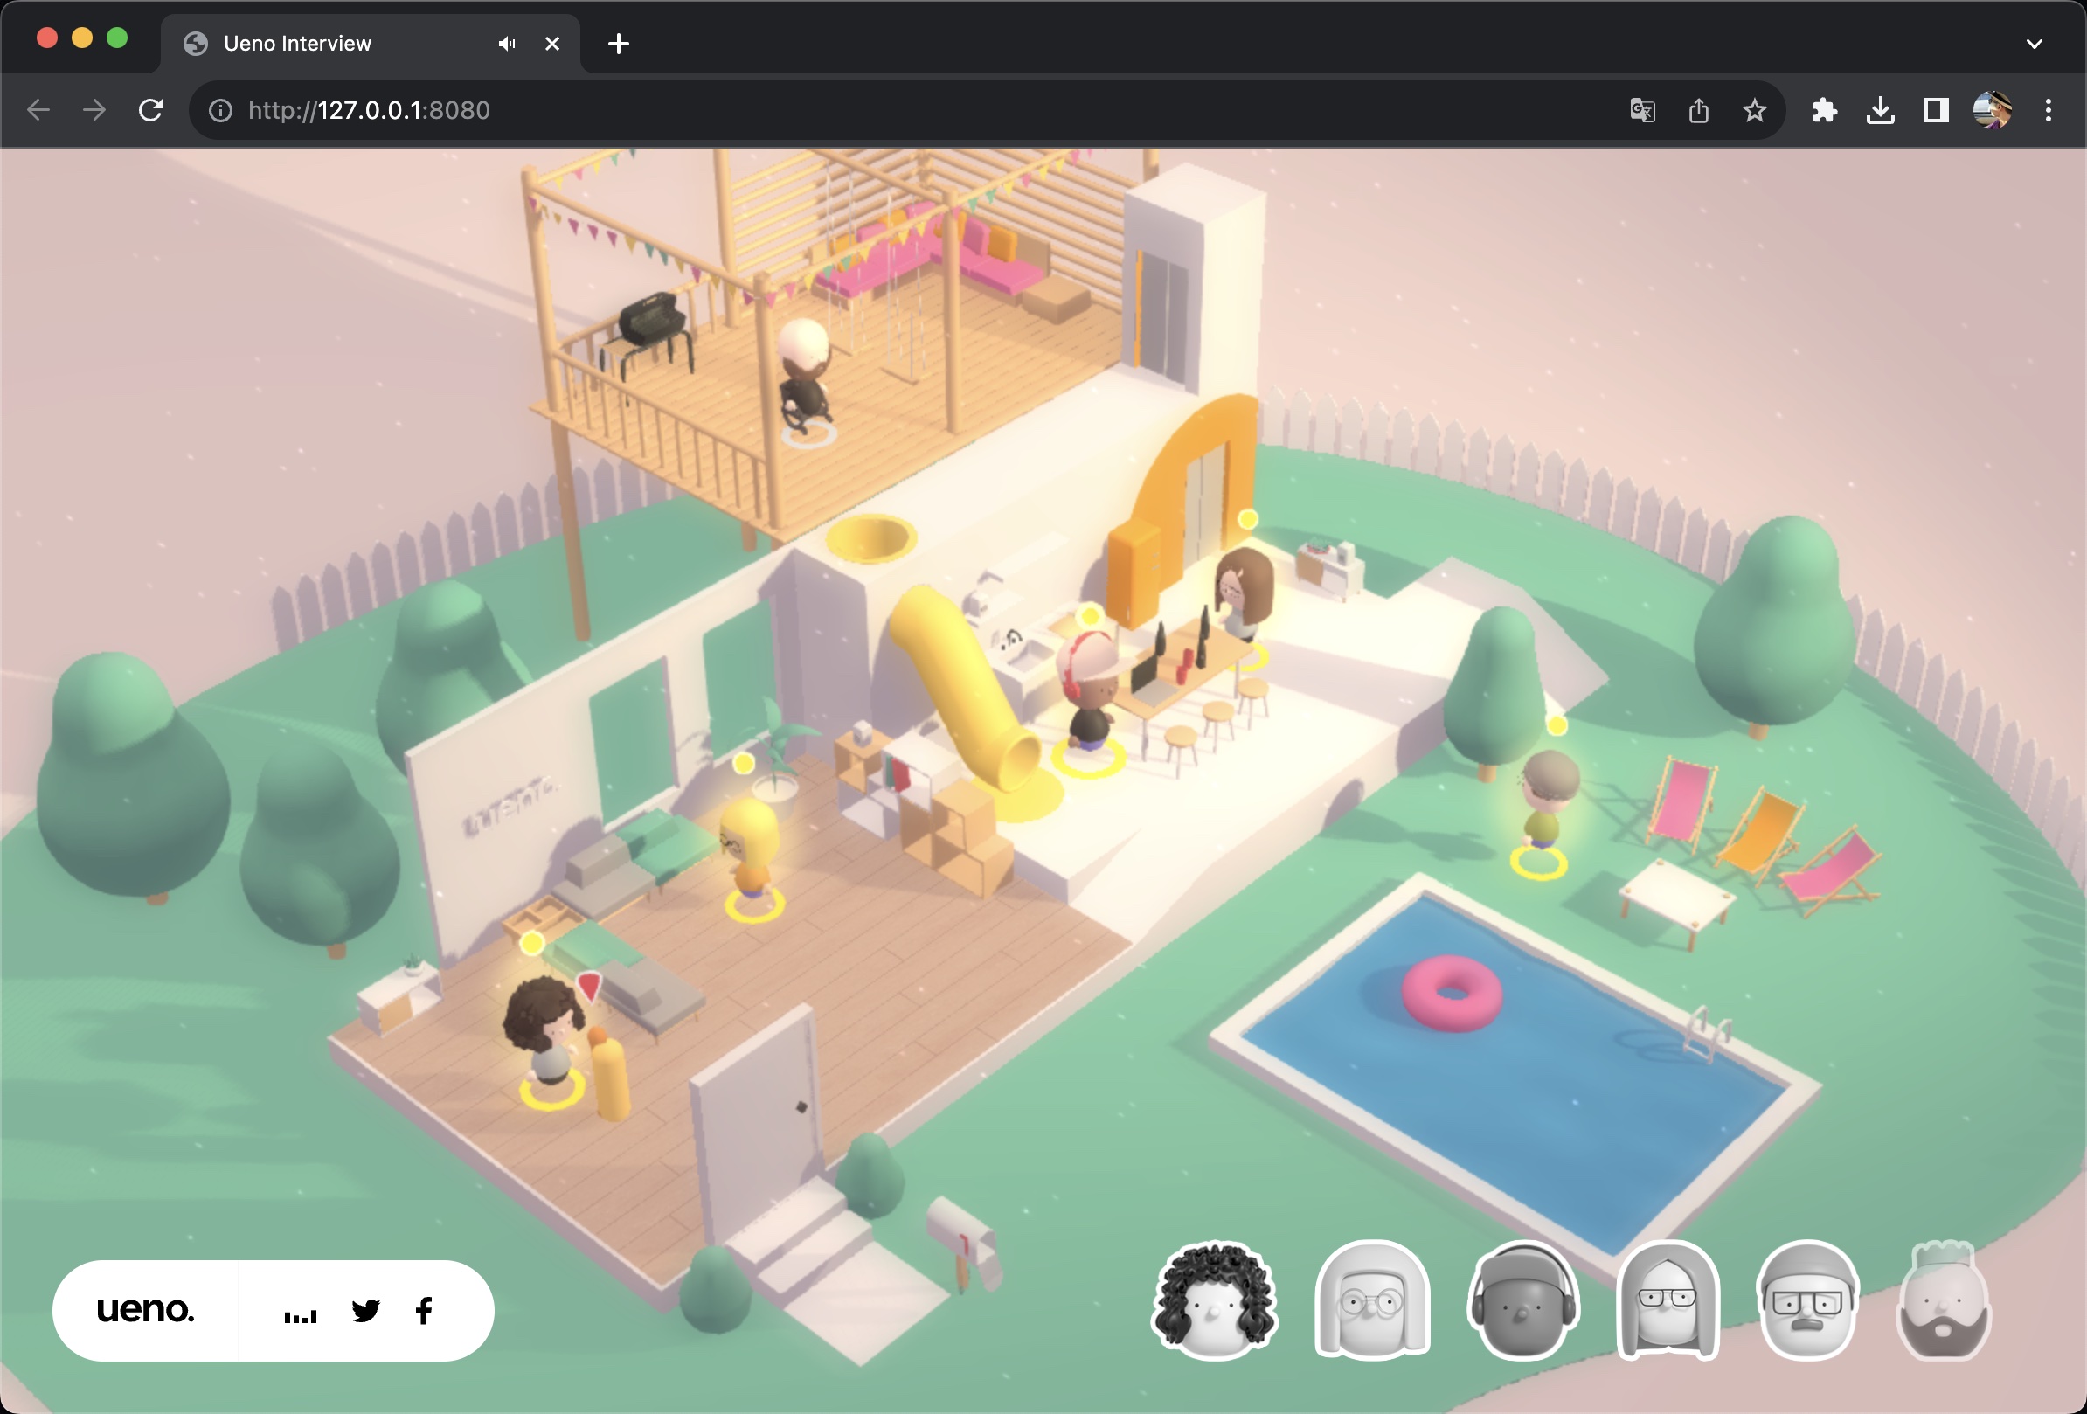
Task: Click the Facebook share icon
Action: click(x=424, y=1311)
